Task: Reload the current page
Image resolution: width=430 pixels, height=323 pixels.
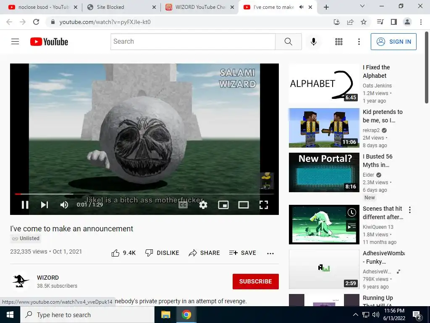Action: click(x=36, y=22)
